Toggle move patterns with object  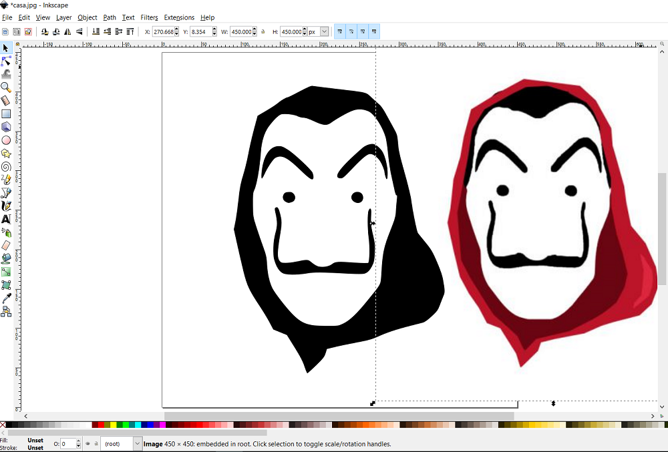(375, 31)
